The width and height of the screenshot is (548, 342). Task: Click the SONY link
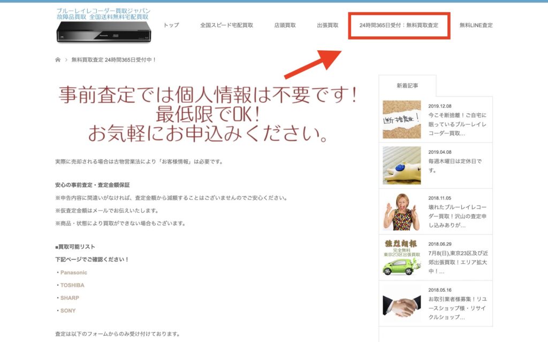click(68, 310)
